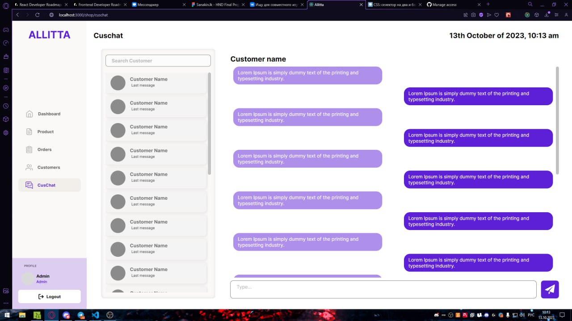The image size is (572, 321).
Task: Open the easy setup sliders icon
Action: (556, 15)
